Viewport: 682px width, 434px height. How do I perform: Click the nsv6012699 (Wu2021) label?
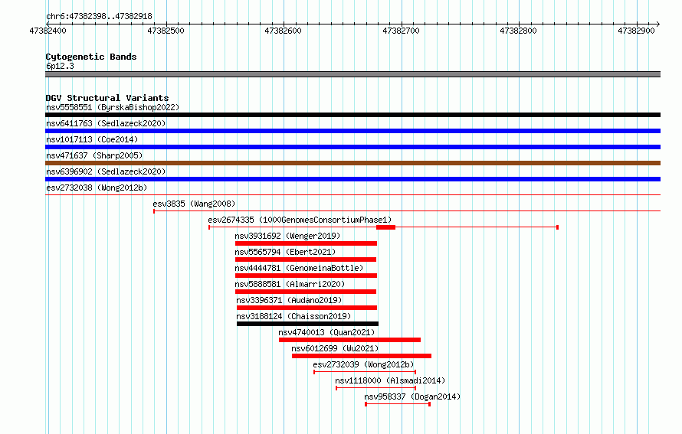pos(335,348)
